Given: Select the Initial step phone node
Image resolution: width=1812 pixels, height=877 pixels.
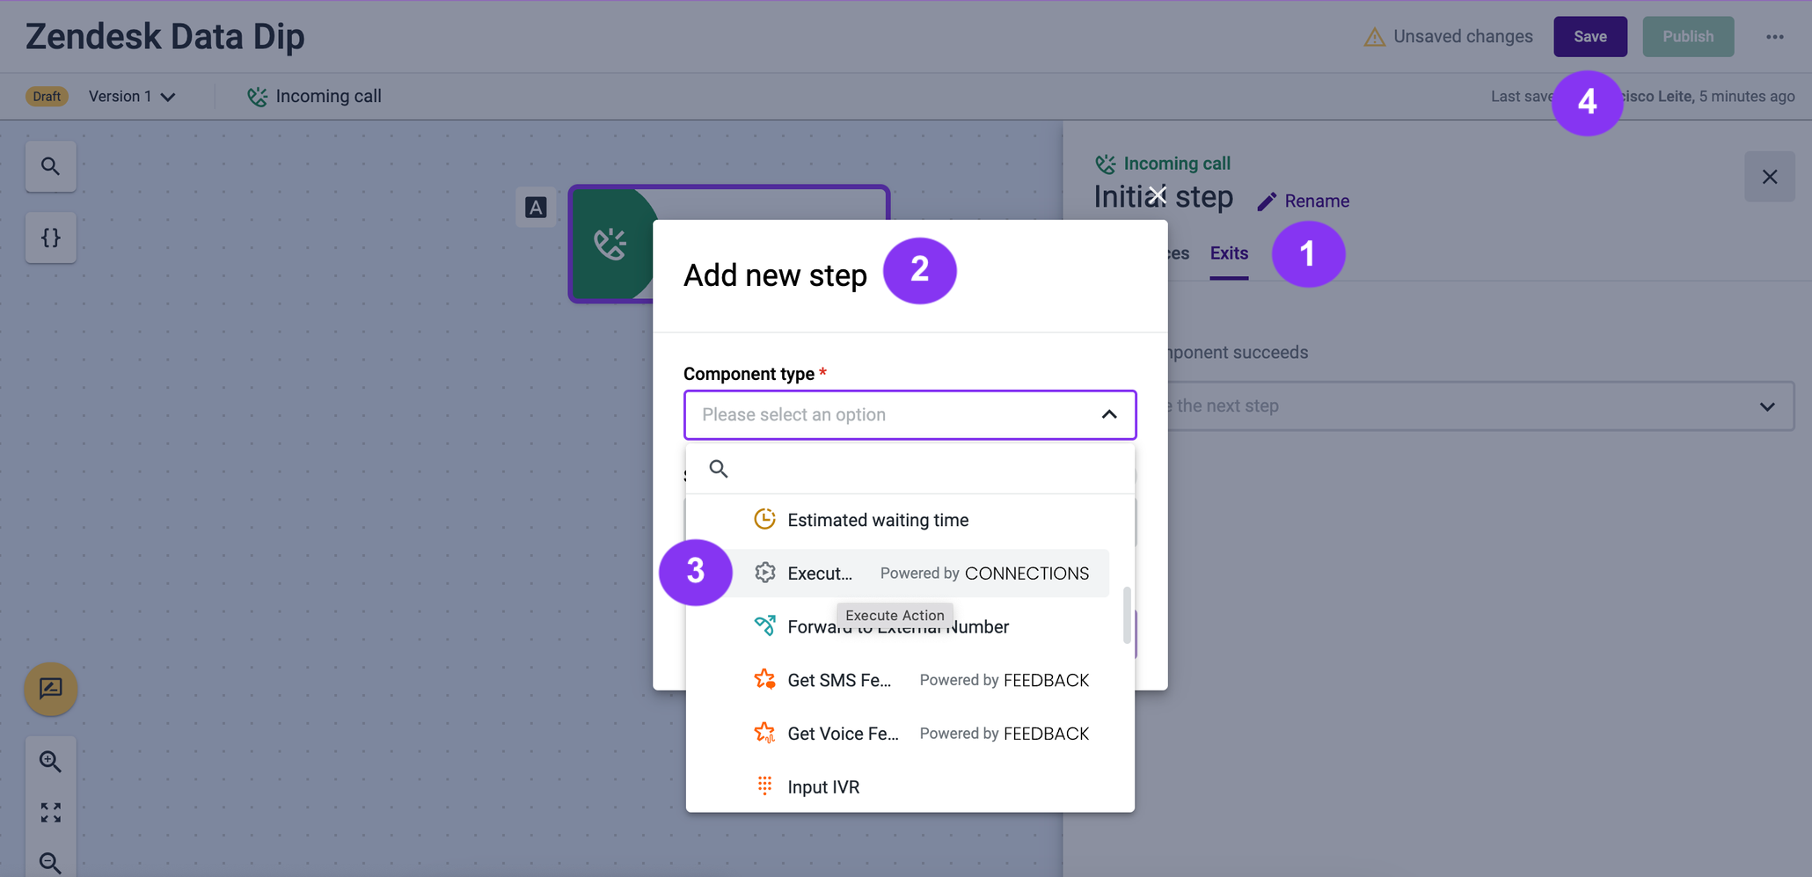Looking at the screenshot, I should click(x=610, y=245).
